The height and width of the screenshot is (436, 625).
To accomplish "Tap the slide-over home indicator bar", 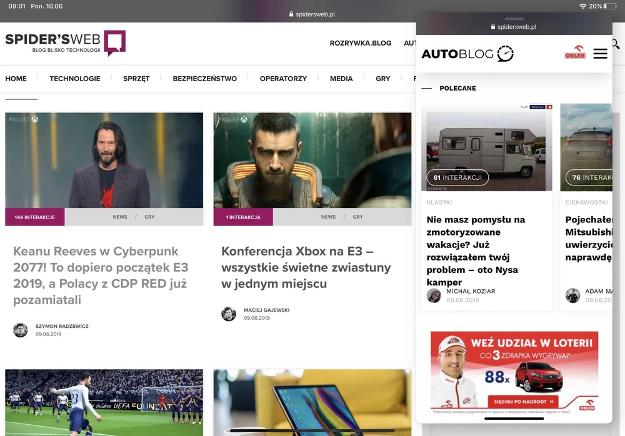I will (514, 419).
